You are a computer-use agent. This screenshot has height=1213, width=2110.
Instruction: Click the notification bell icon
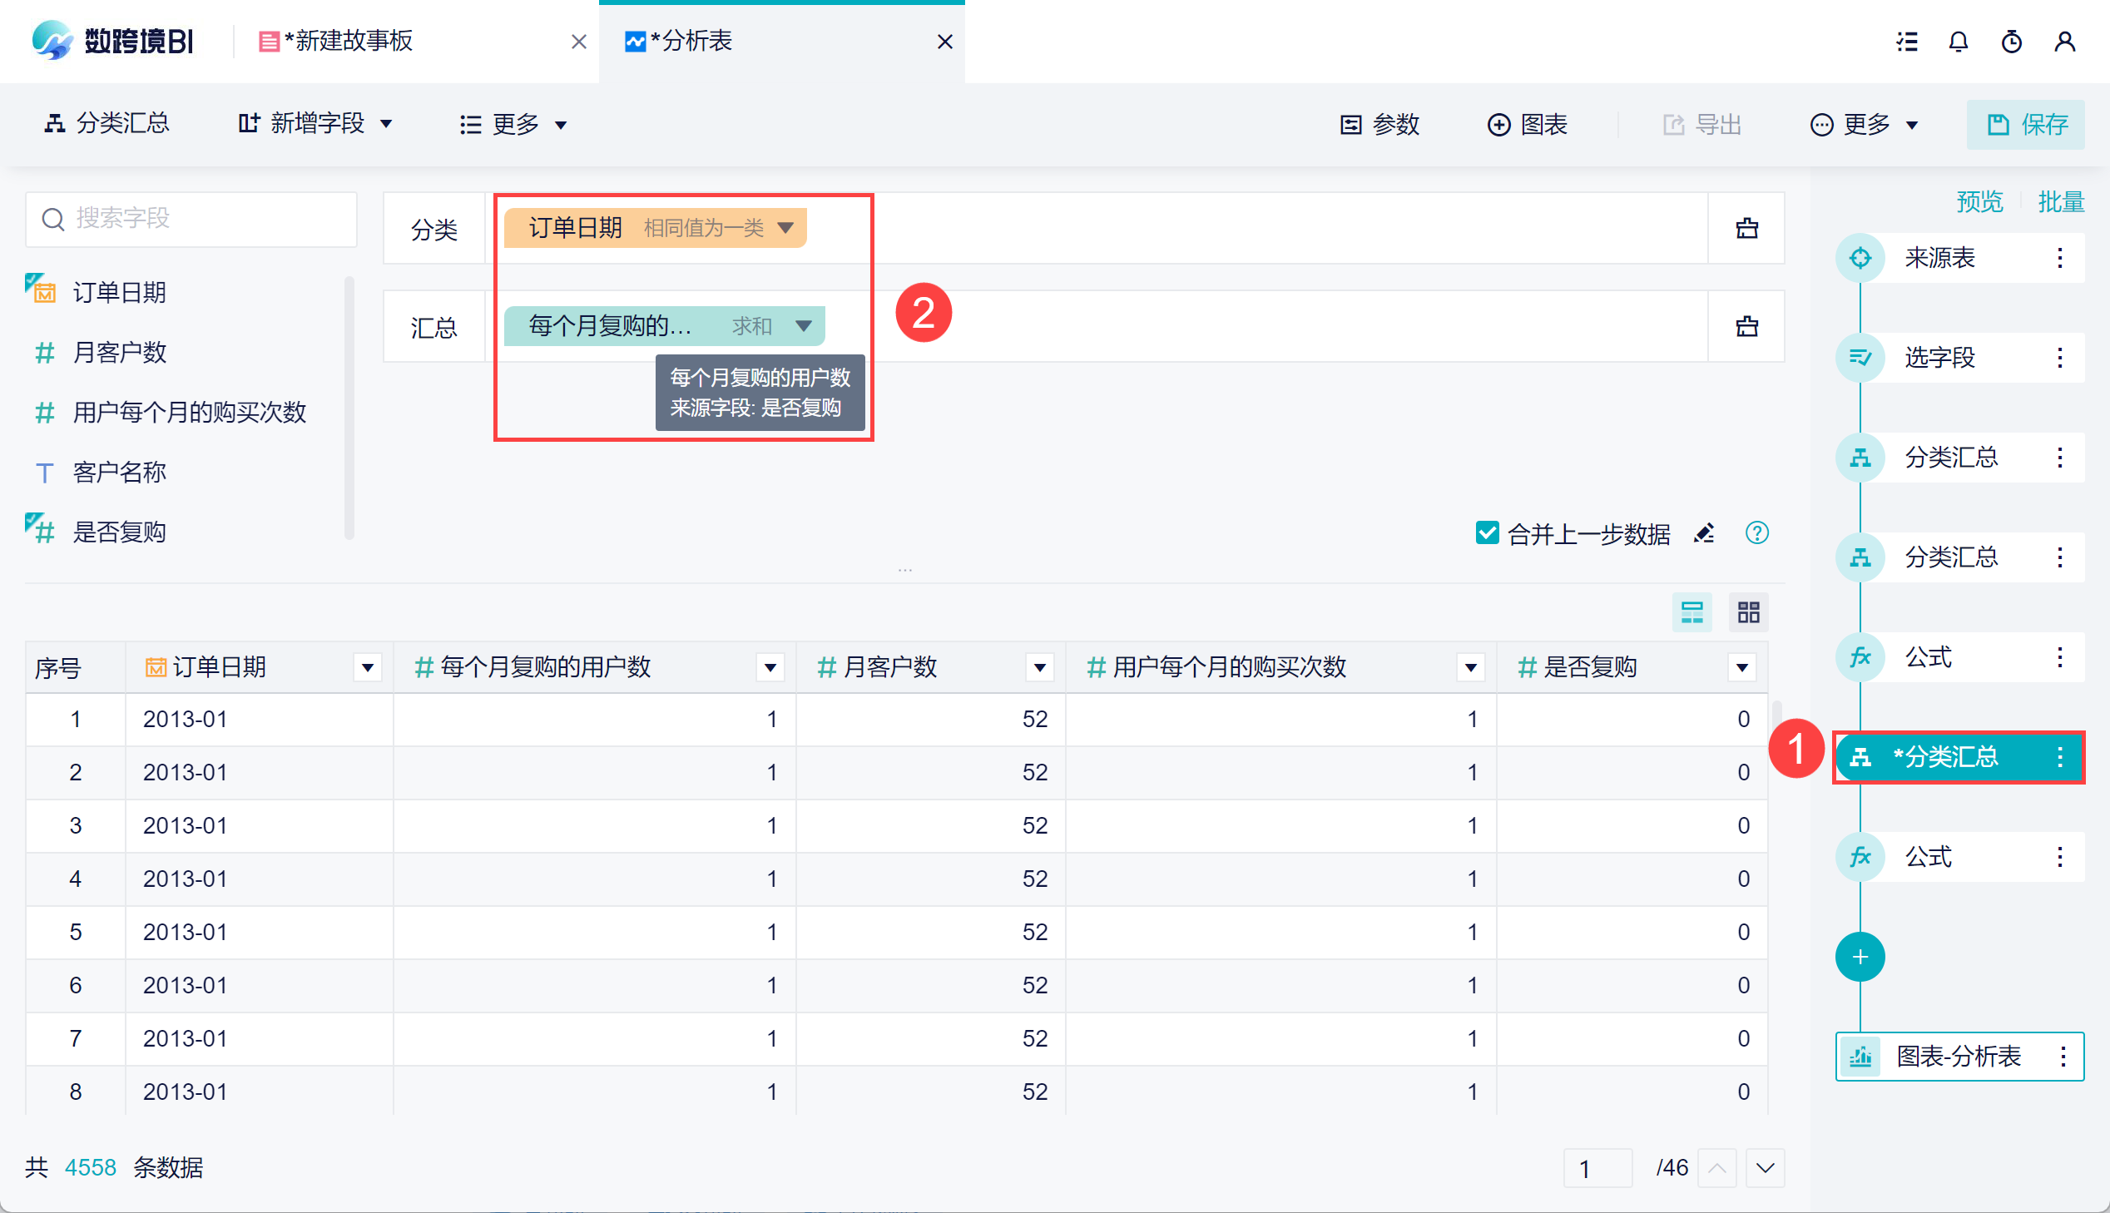(1959, 42)
